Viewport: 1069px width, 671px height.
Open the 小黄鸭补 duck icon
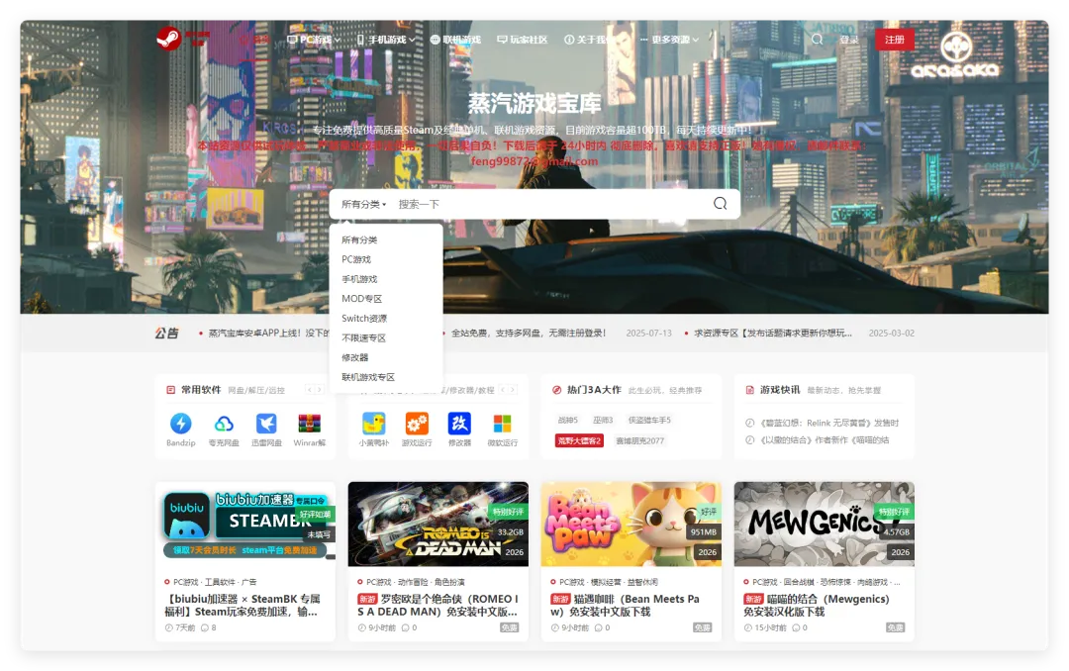tap(373, 424)
